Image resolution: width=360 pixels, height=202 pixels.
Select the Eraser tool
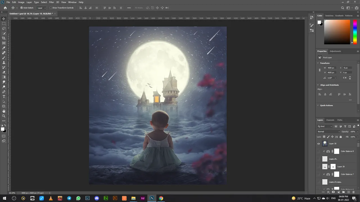tap(4, 72)
